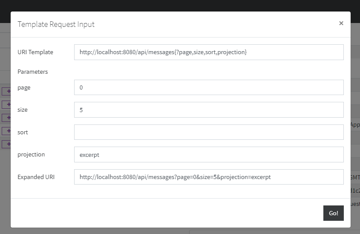360x234 pixels.
Task: Click the projection field containing excerpt
Action: [209, 154]
